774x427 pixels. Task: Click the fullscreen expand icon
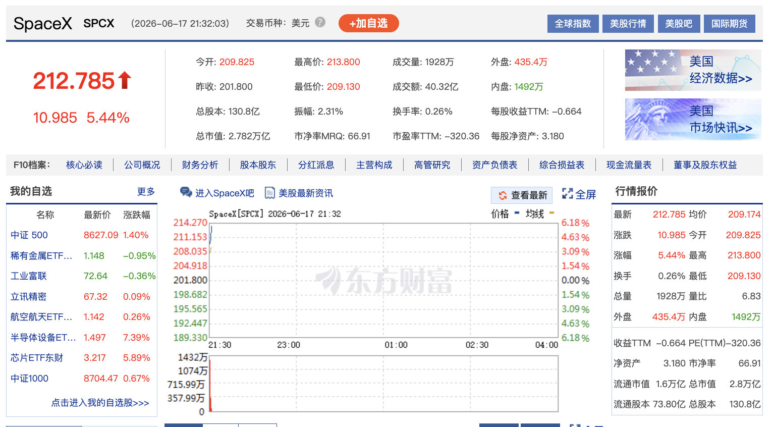click(568, 194)
